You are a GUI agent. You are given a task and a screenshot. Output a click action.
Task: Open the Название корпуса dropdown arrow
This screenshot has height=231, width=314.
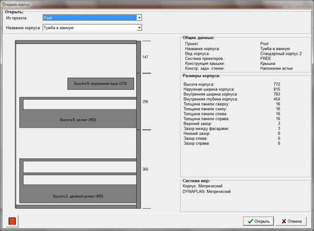point(139,28)
